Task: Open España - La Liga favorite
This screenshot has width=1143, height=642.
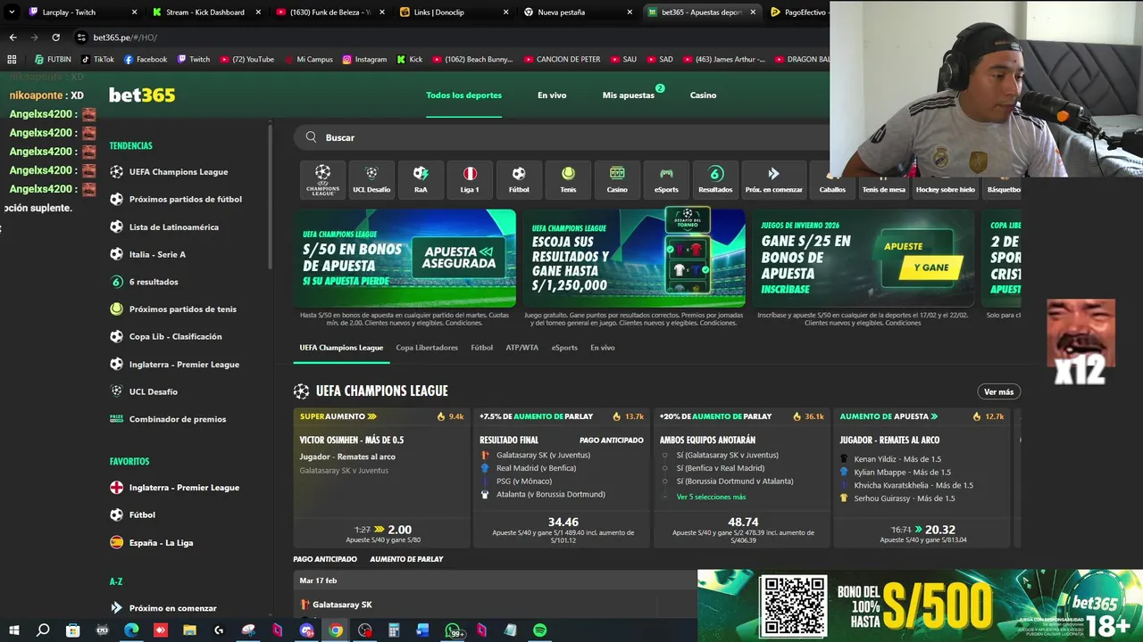Action: pos(161,542)
